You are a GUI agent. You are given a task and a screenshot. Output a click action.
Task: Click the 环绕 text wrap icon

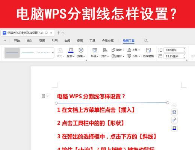(x=95, y=50)
